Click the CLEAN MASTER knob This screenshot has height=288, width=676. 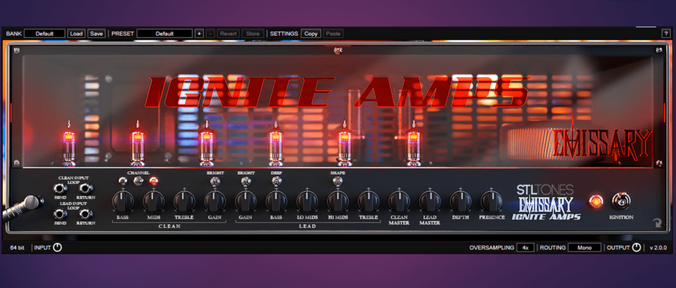(x=399, y=200)
